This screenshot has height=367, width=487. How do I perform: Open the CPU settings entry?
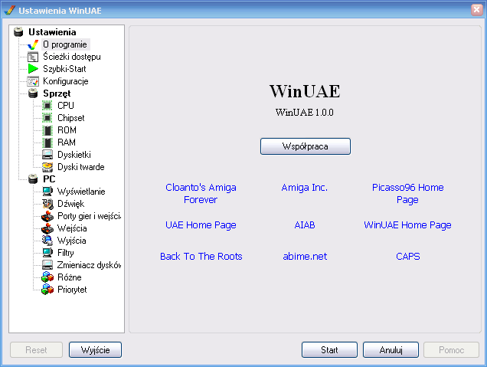click(x=66, y=106)
